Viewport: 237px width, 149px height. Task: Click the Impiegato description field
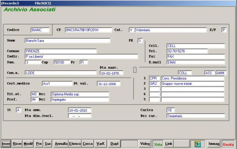point(80,100)
